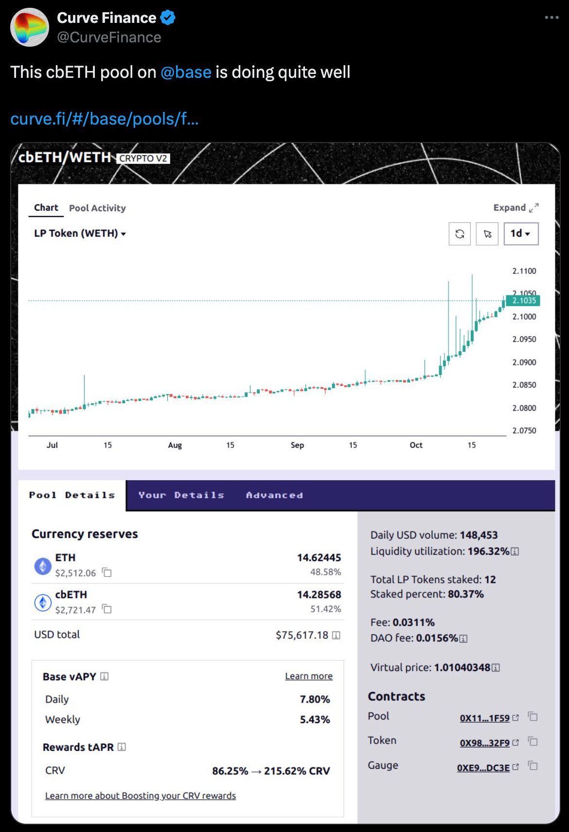Viewport: 569px width, 832px height.
Task: Copy the Gauge contract address
Action: (533, 766)
